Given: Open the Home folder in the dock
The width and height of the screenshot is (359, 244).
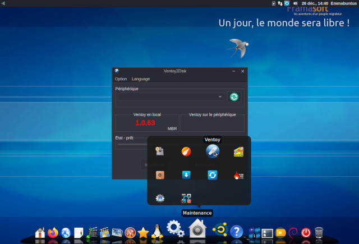Looking at the screenshot, I should (x=40, y=233).
